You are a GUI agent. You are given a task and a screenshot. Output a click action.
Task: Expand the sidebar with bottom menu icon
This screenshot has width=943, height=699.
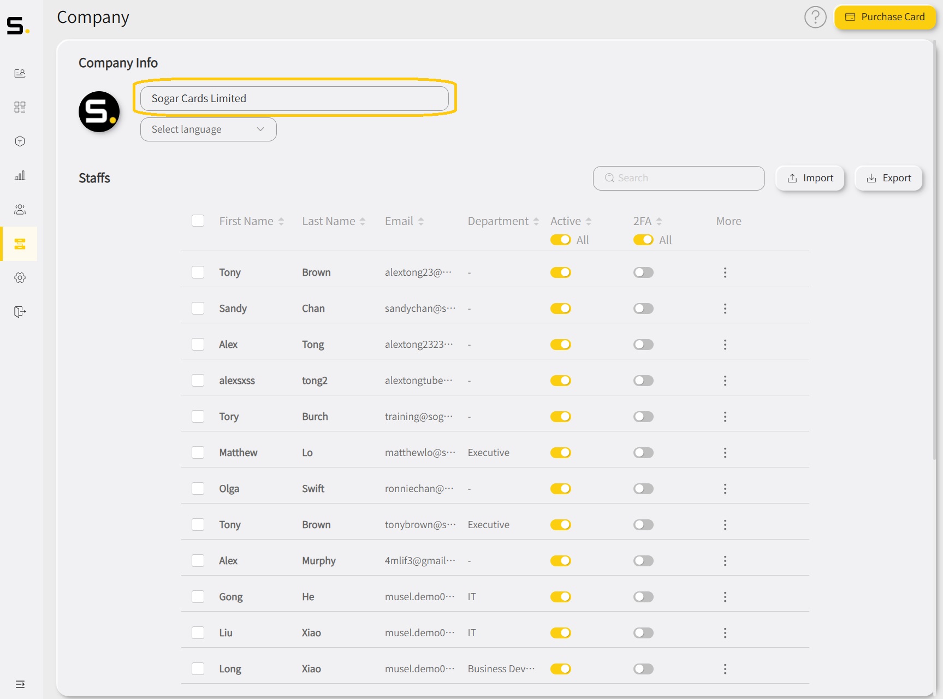(x=20, y=684)
